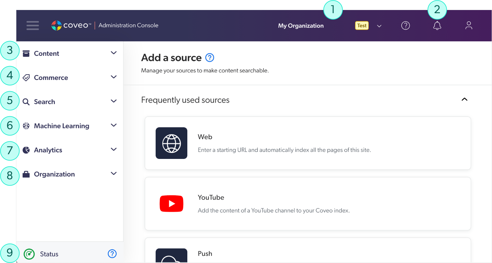Expand the Organization section chevron
Image resolution: width=492 pixels, height=263 pixels.
(114, 174)
